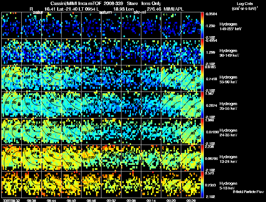
Task: Click the longitude value '276.46'
Action: [x=154, y=9]
